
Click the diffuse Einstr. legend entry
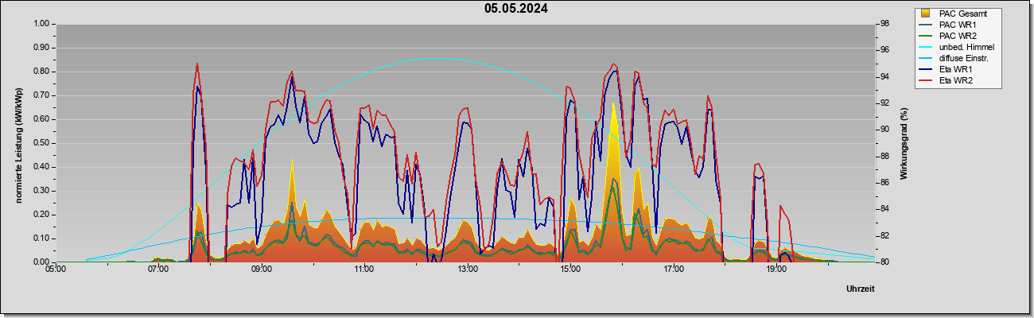pos(964,58)
